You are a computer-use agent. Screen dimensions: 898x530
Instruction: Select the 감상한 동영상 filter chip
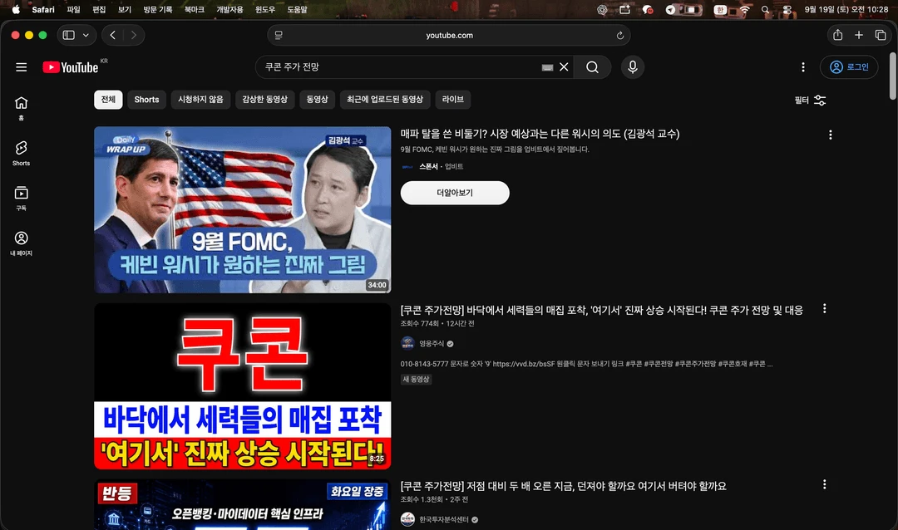[264, 100]
